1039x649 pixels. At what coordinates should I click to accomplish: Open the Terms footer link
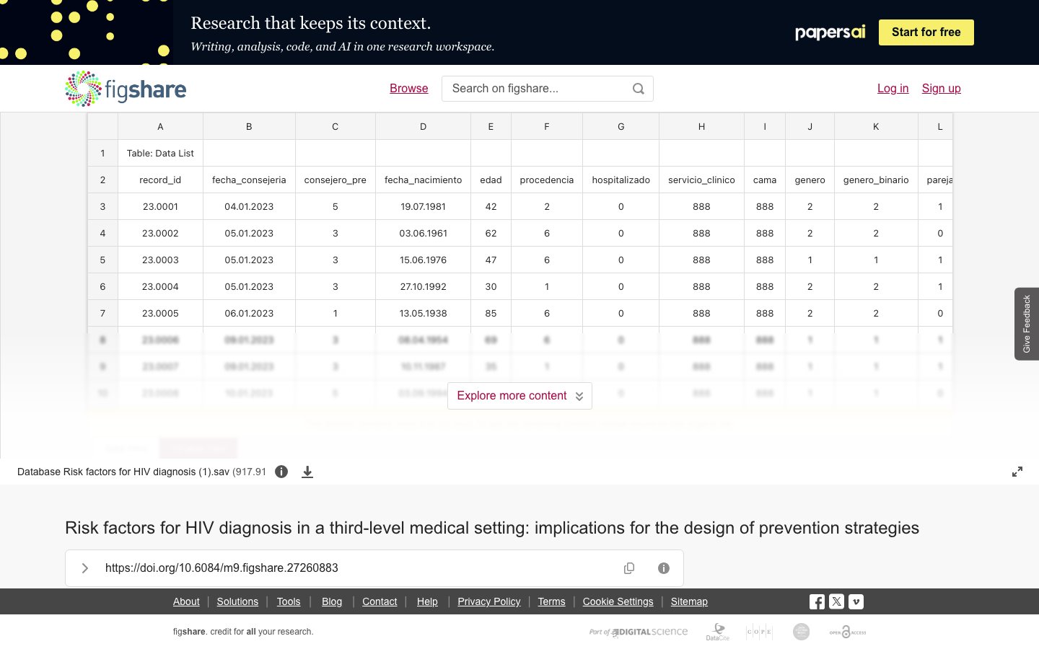click(552, 601)
